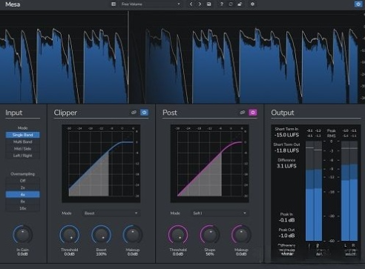
Task: Click the blue logo button at top right
Action: coord(358,4)
